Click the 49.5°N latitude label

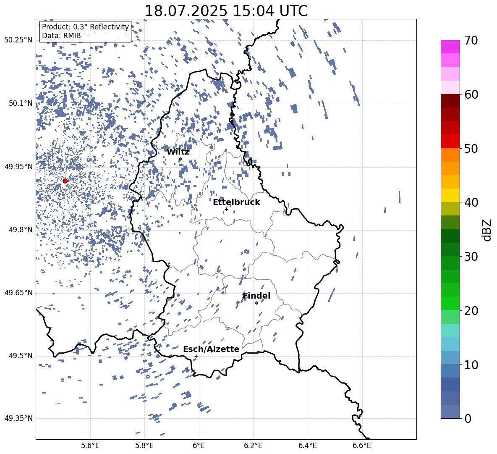click(x=21, y=355)
